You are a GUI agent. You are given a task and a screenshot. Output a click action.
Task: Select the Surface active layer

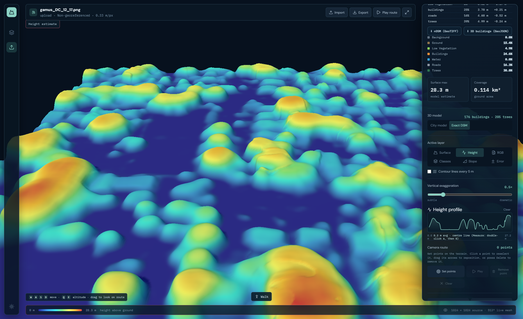click(x=442, y=153)
